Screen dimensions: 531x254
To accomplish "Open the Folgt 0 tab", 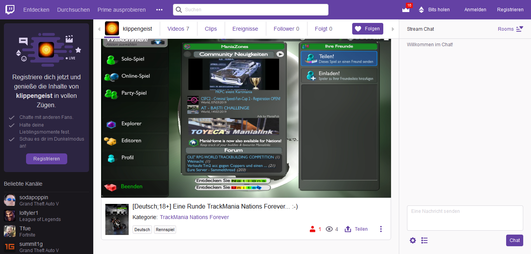I will click(323, 29).
